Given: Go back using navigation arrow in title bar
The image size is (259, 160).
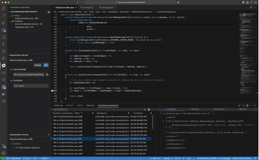Looking at the screenshot, I should point(78,2).
